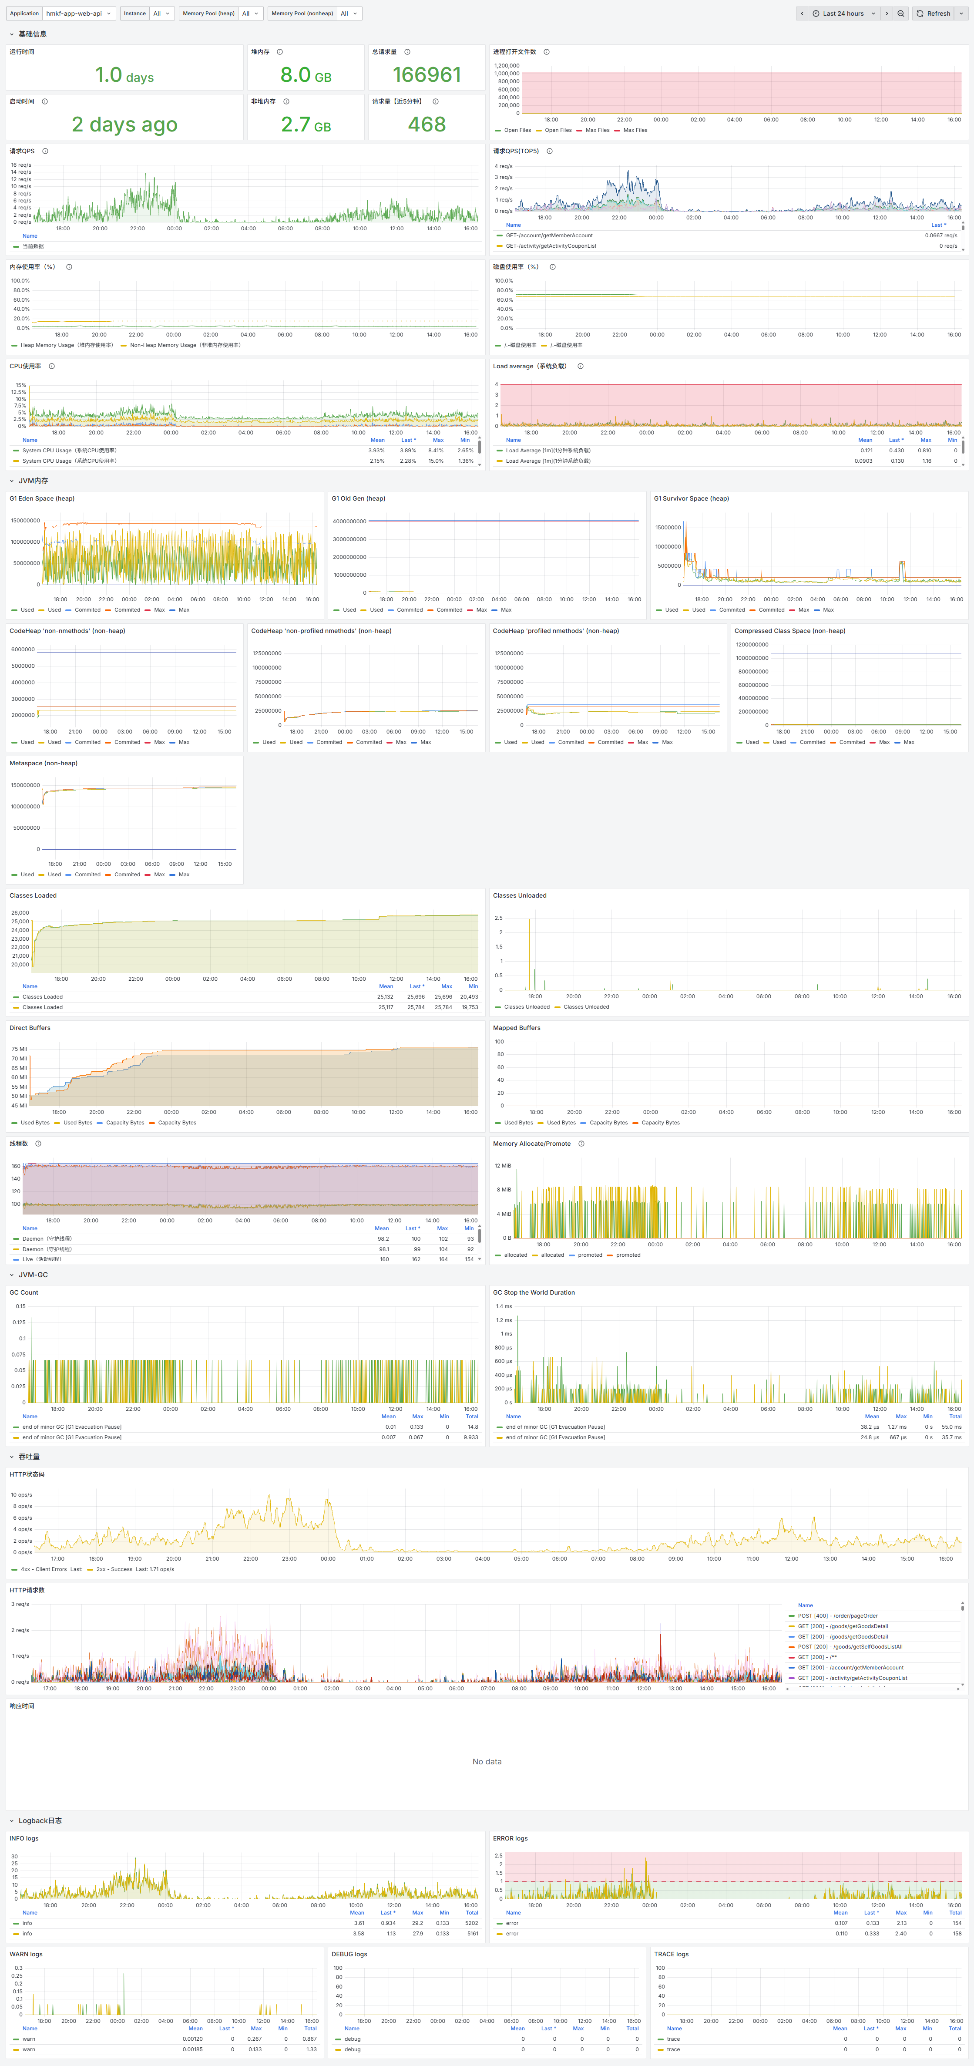Click the info icon beside Memory Allocate/Promote
Viewport: 974px width, 2066px height.
pyautogui.click(x=581, y=1144)
